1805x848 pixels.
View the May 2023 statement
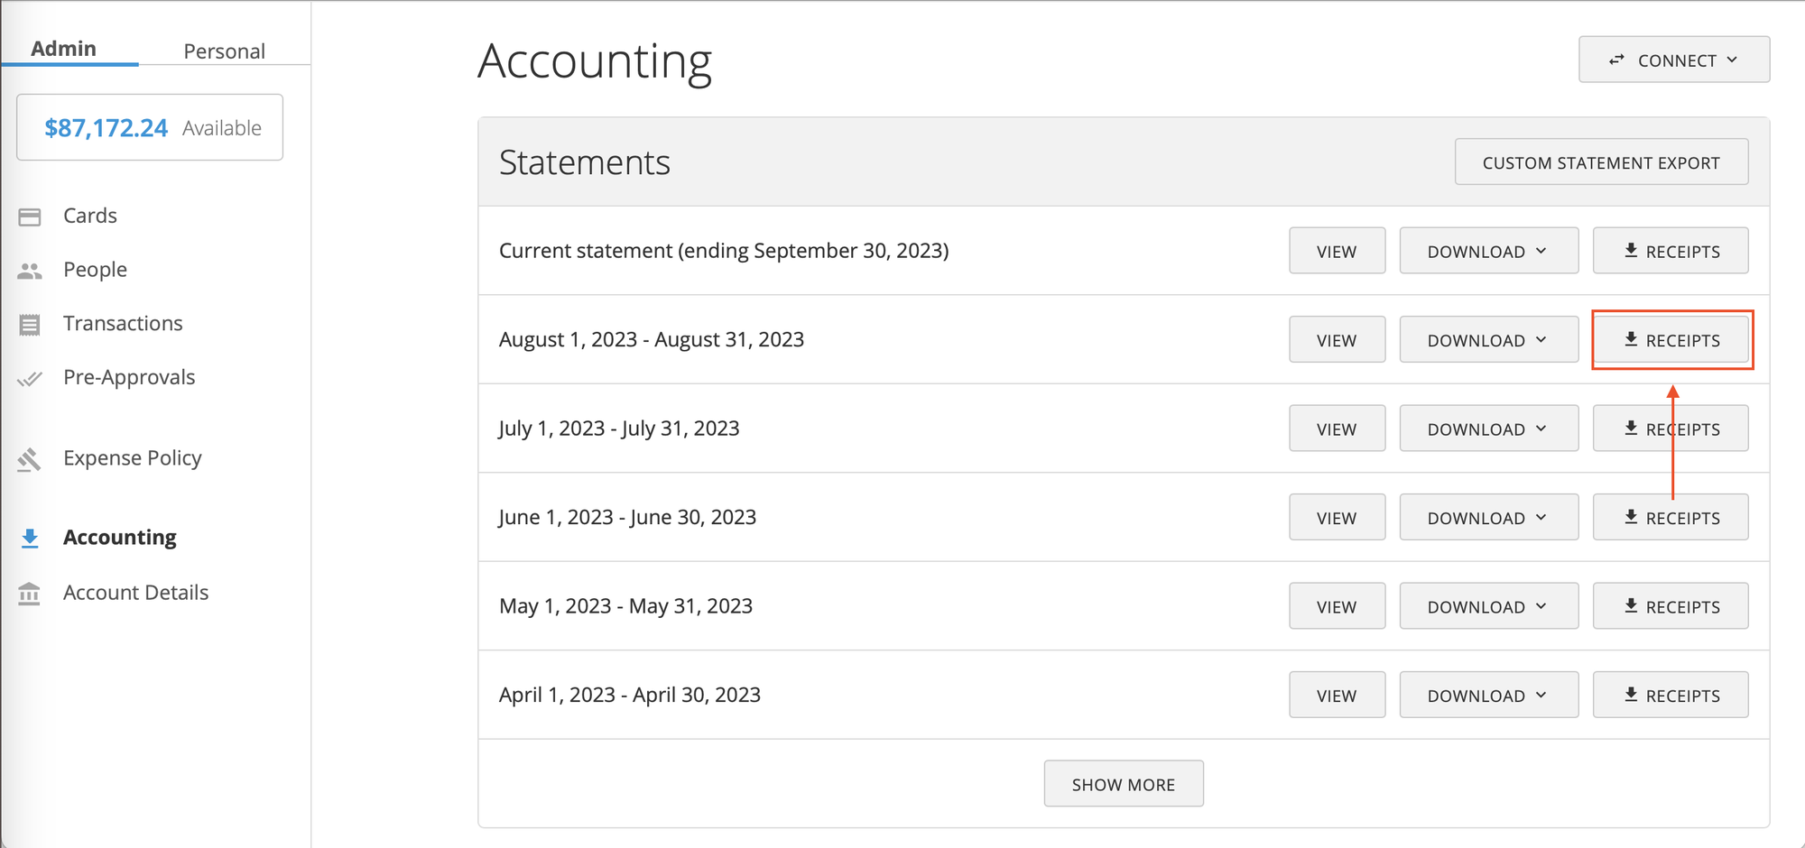[x=1337, y=605]
